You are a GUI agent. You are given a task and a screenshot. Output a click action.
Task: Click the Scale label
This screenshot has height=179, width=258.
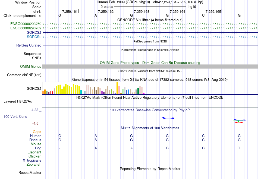coord(37,7)
